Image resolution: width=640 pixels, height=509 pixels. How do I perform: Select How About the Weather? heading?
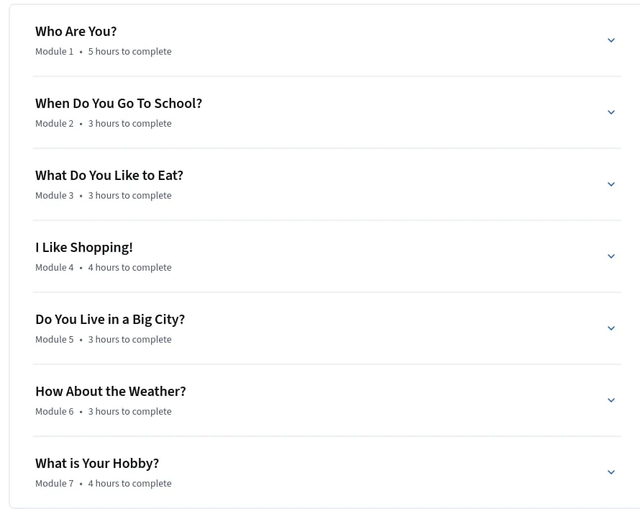pos(111,392)
